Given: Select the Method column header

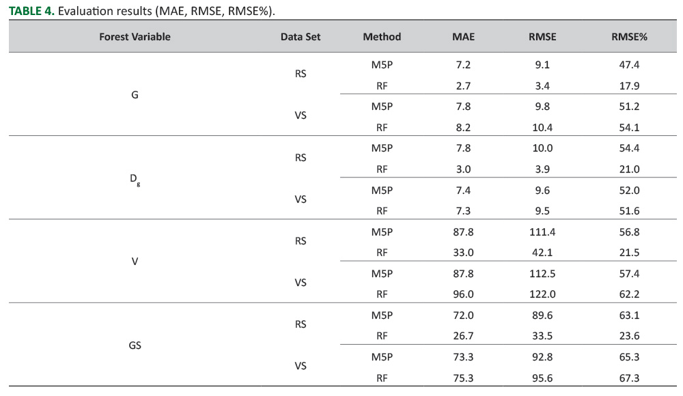Looking at the screenshot, I should click(x=382, y=37).
